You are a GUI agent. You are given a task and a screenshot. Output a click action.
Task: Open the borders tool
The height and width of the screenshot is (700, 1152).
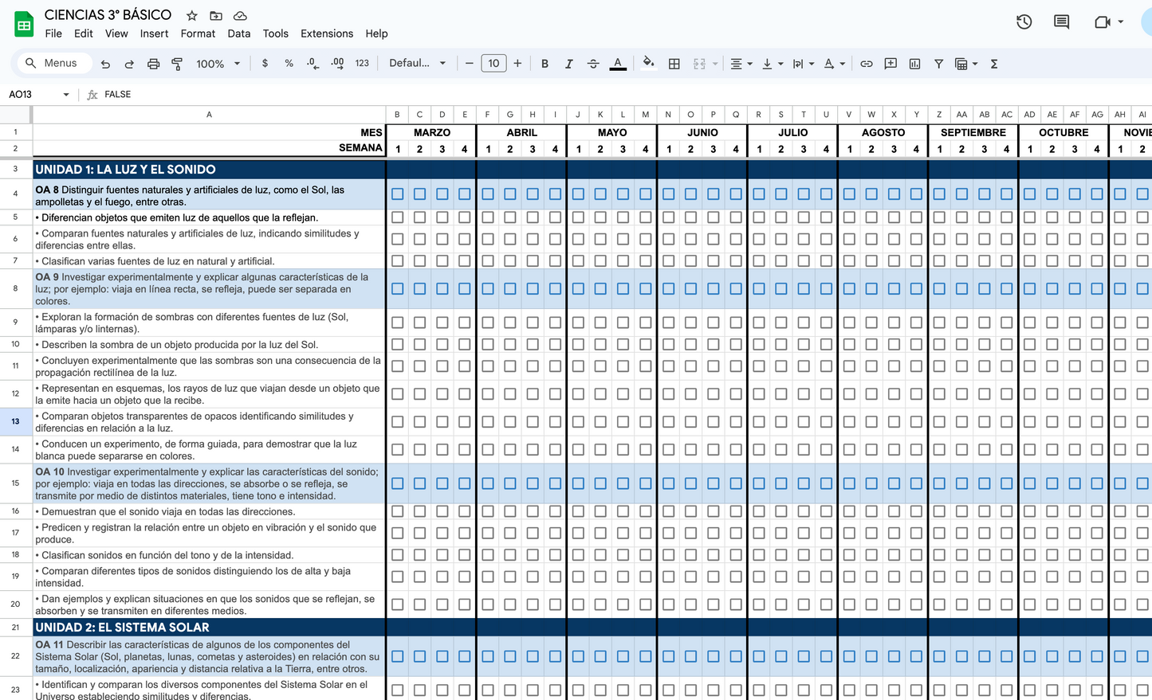click(x=674, y=64)
